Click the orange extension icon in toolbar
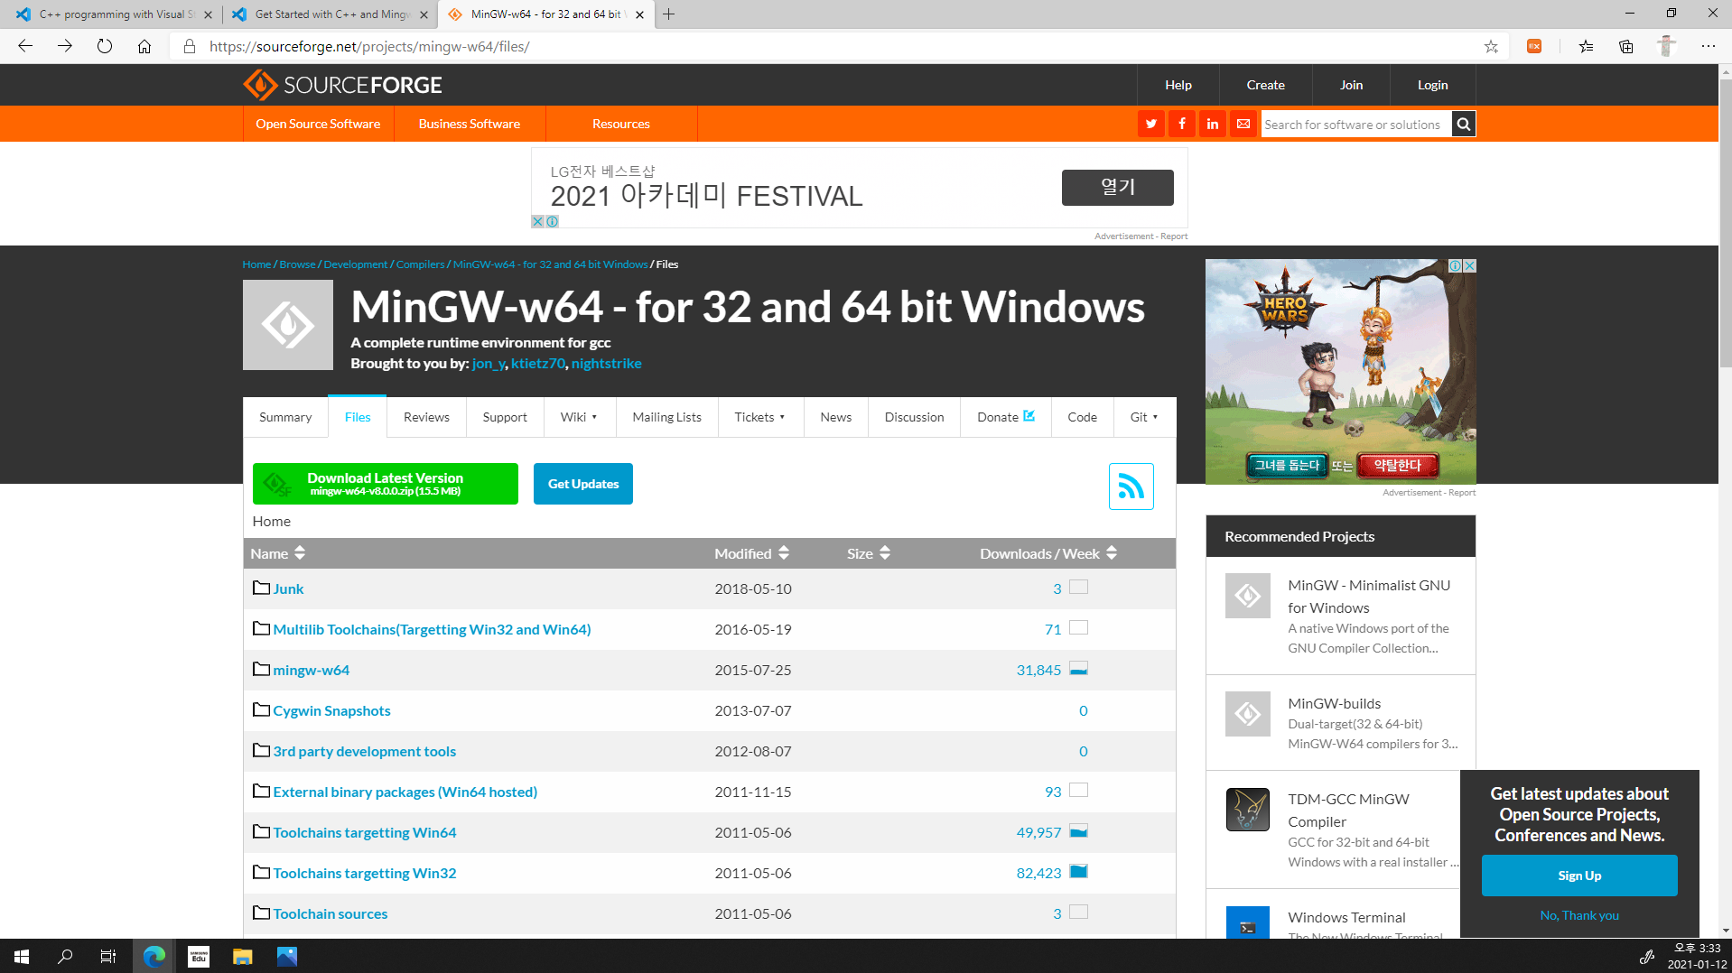The height and width of the screenshot is (973, 1732). (1534, 46)
